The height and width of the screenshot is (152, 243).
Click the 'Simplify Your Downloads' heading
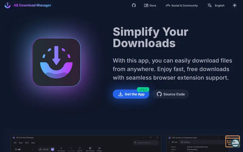pos(150,37)
